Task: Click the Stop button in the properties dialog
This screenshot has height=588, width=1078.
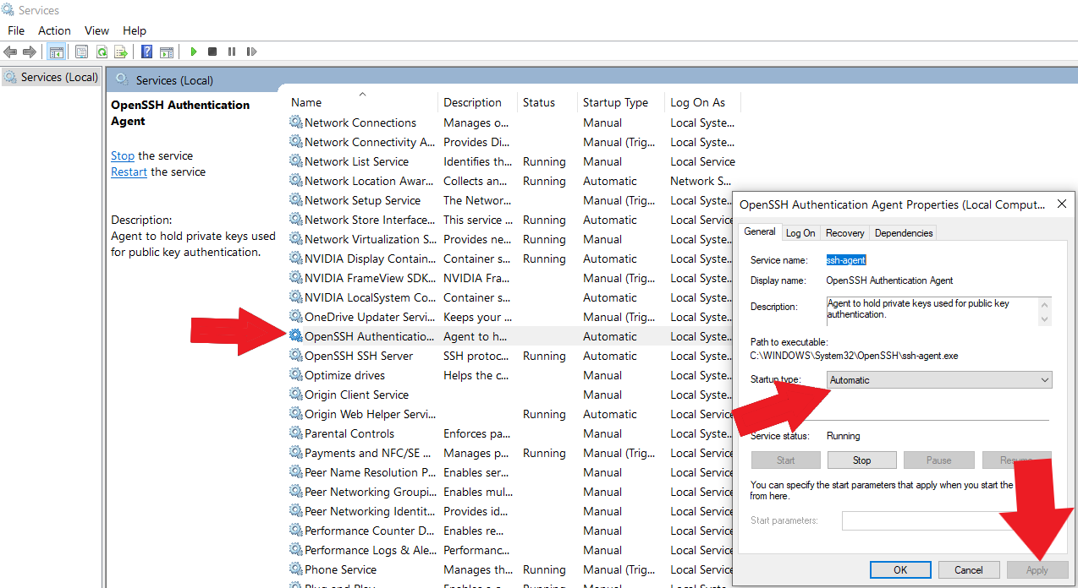Action: tap(861, 460)
